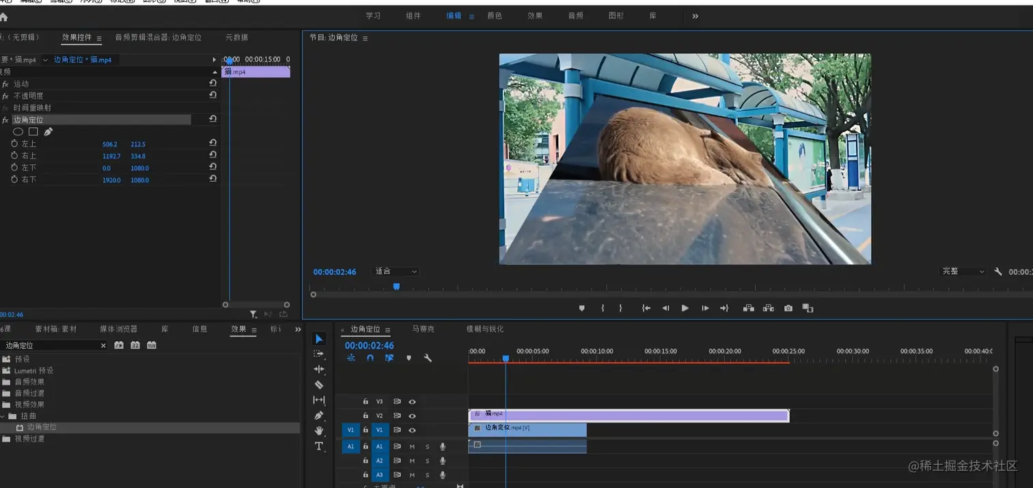The width and height of the screenshot is (1033, 488).
Task: Create 4-point rectangle mask under 边角定位
Action: [33, 132]
